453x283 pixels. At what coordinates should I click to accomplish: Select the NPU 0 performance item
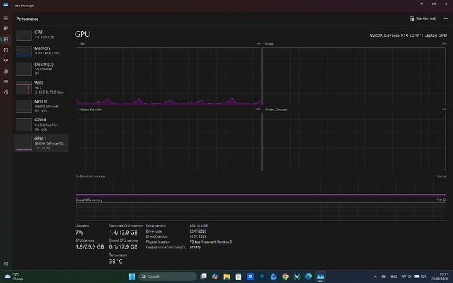click(x=41, y=106)
